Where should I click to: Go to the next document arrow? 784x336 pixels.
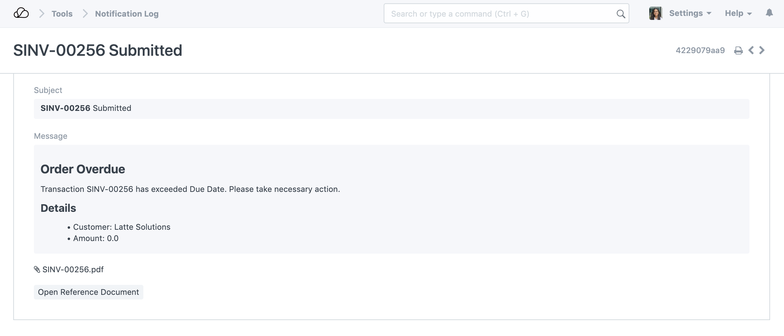(762, 50)
